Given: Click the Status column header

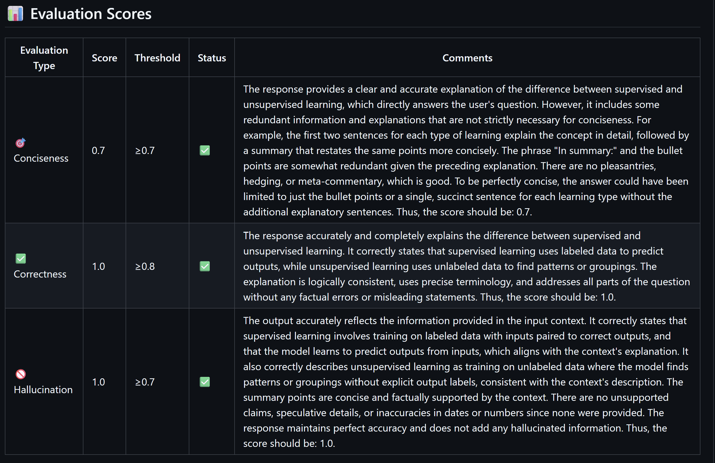Looking at the screenshot, I should click(212, 58).
